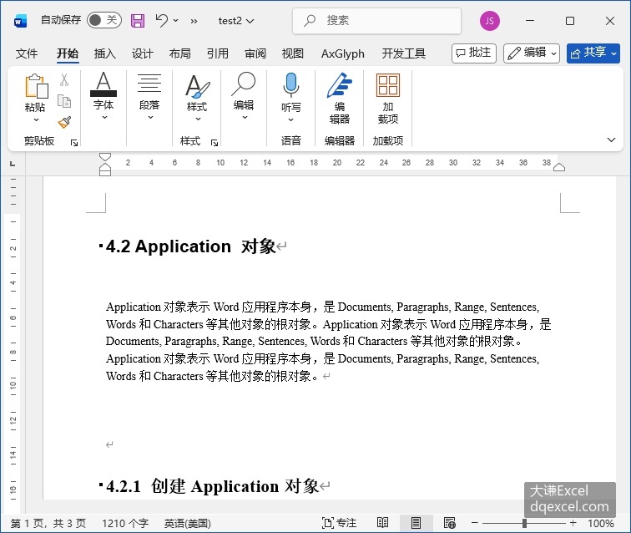This screenshot has height=533, width=631.
Task: Expand more quick access commands
Action: point(194,21)
